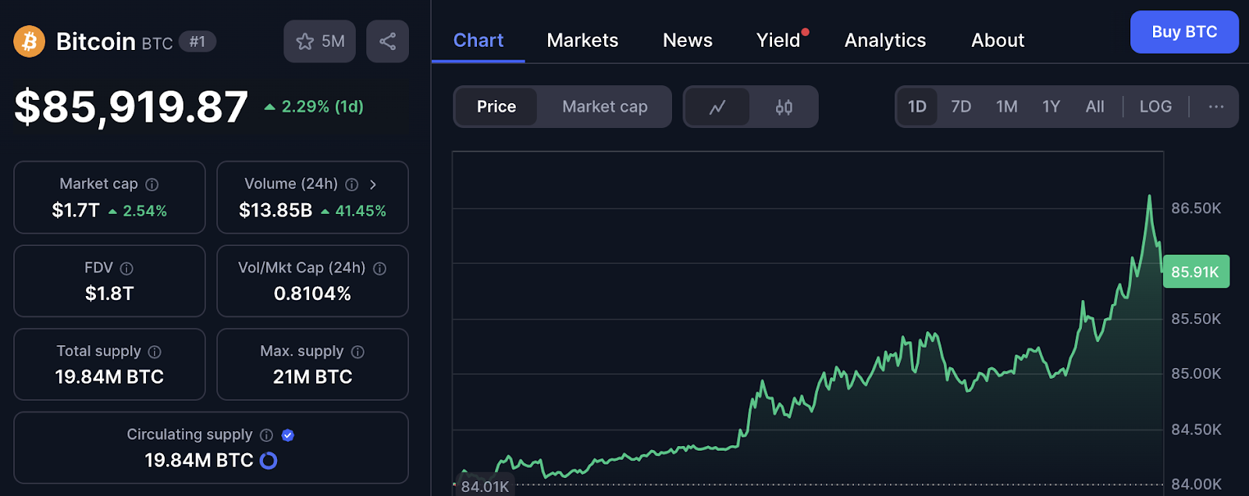Click the Bitcoin logo icon
This screenshot has width=1249, height=496.
click(30, 41)
